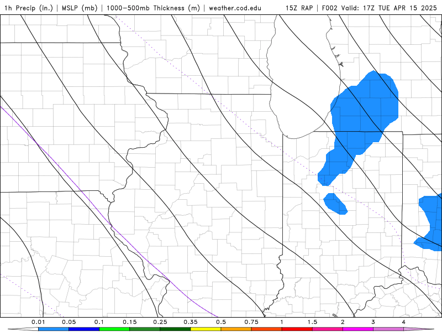Select the violet 3–4 legend swatch

tap(388, 329)
